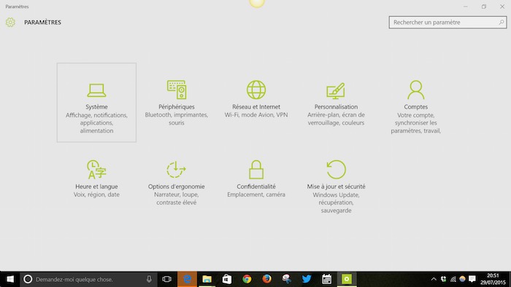Open the Système settings tile
This screenshot has width=511, height=287.
(96, 103)
